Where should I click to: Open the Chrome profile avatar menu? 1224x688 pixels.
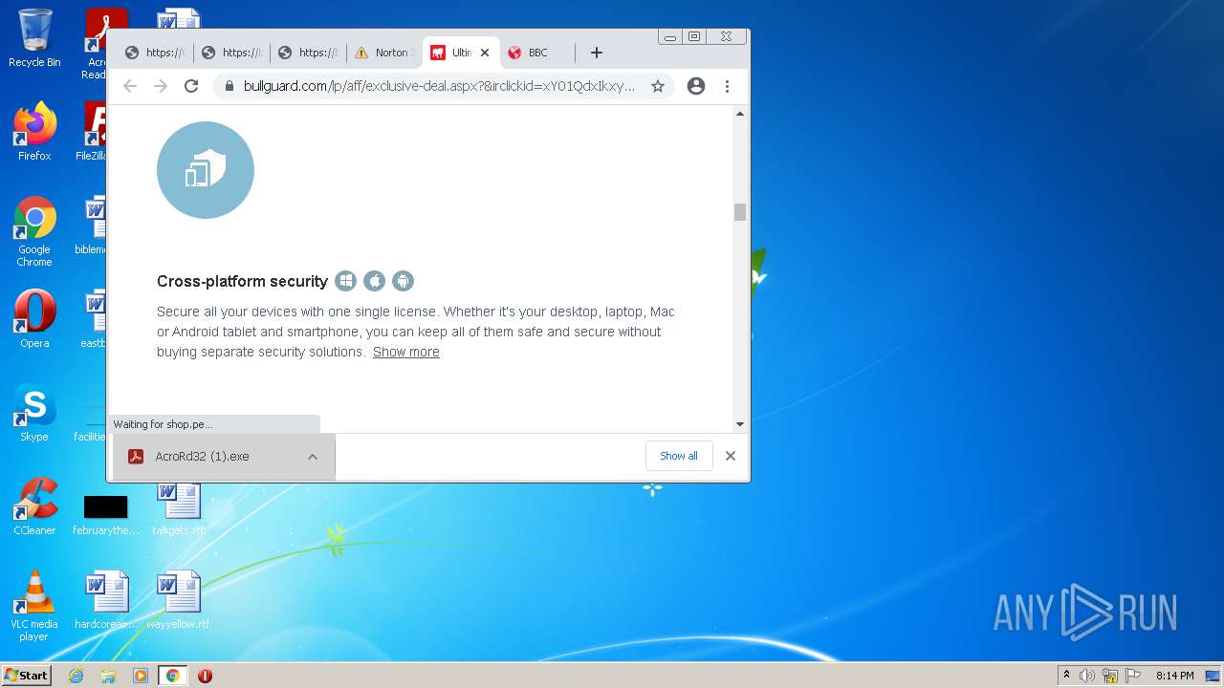(696, 86)
